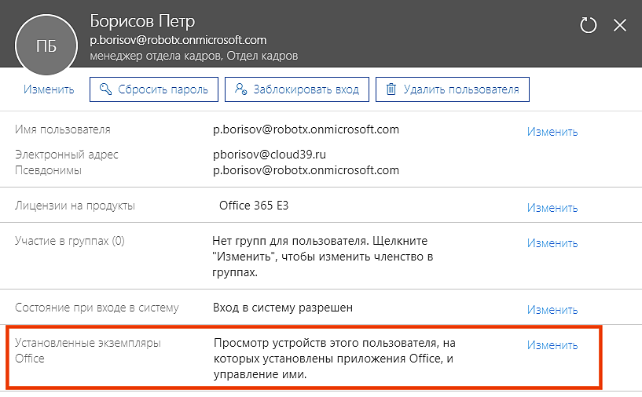Click the Сбросить пароль button with key icon

tap(153, 89)
